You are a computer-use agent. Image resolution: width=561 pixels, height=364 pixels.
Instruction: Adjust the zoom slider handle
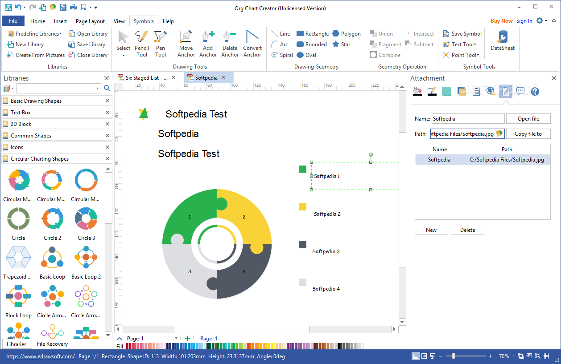click(454, 356)
